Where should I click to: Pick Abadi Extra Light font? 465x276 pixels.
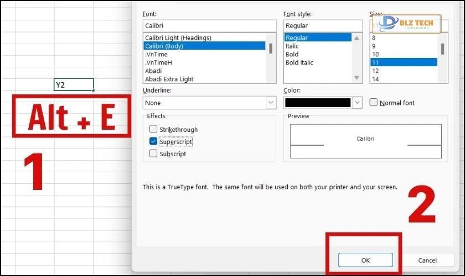click(x=169, y=79)
